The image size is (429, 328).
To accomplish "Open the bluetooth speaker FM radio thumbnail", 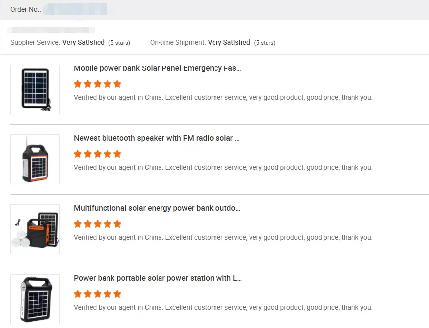I will pos(35,159).
